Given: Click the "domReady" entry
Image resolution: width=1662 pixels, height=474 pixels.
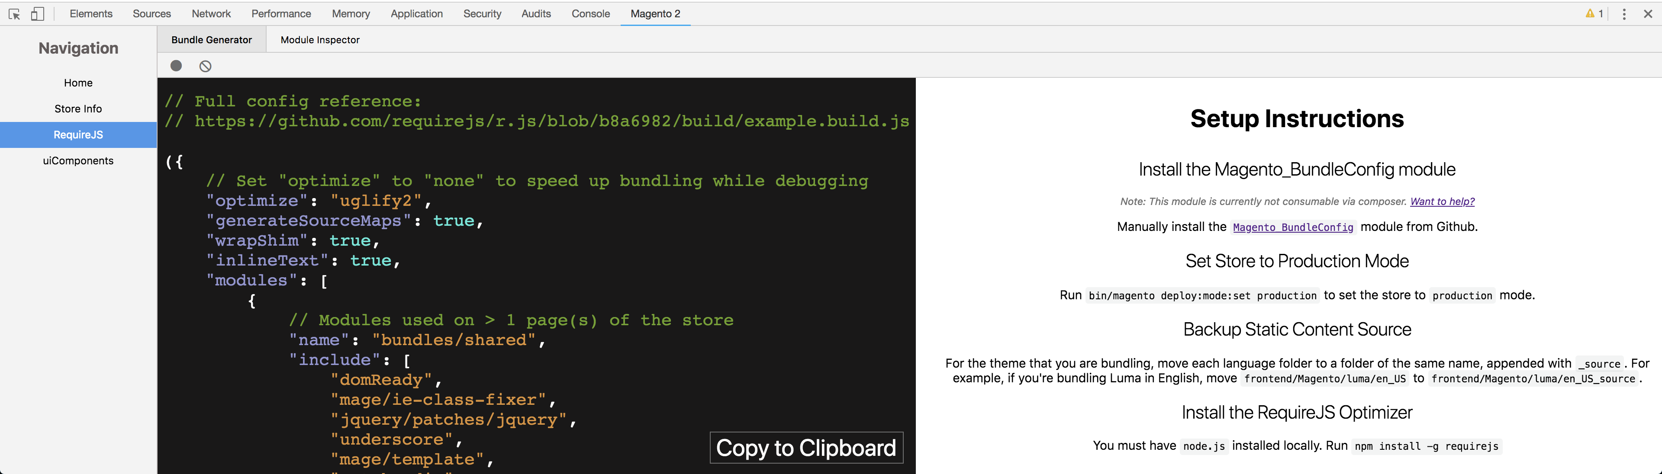Looking at the screenshot, I should click(386, 381).
